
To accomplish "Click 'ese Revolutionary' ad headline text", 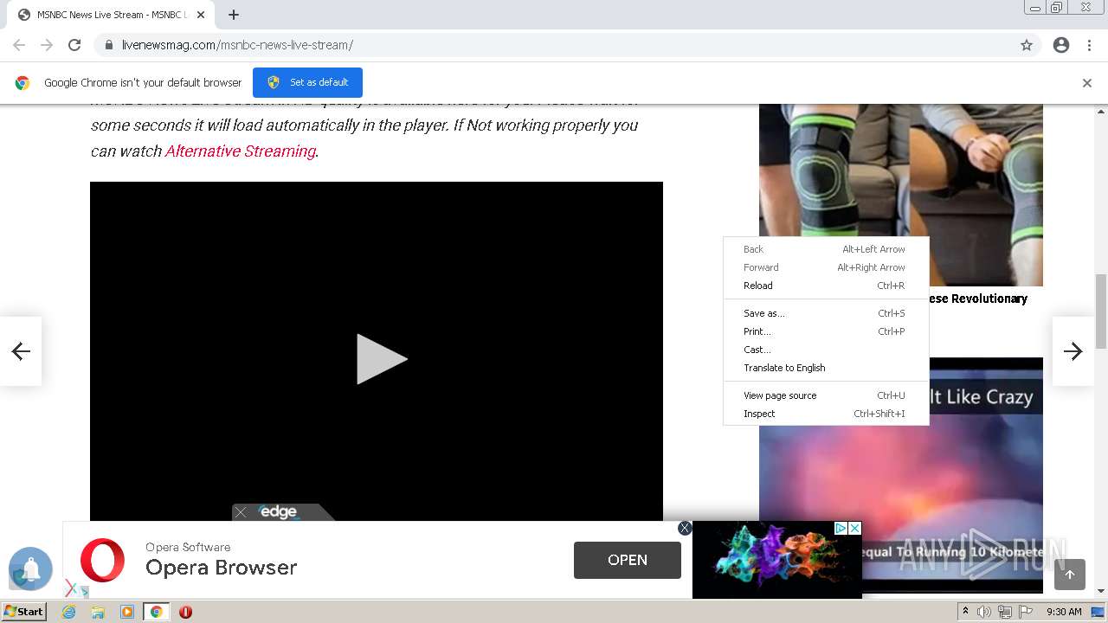I will 978,299.
